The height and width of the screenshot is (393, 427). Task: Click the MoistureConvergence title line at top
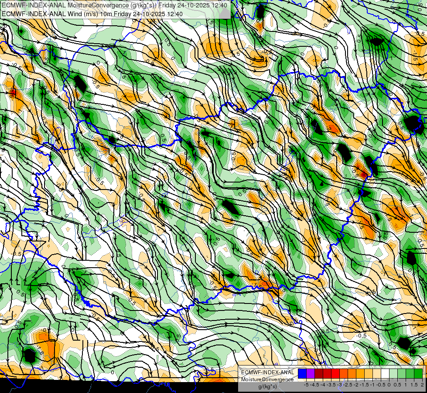tap(114, 5)
